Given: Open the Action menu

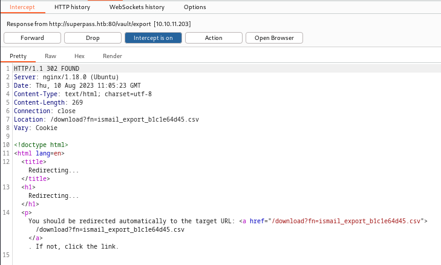Looking at the screenshot, I should (x=213, y=38).
